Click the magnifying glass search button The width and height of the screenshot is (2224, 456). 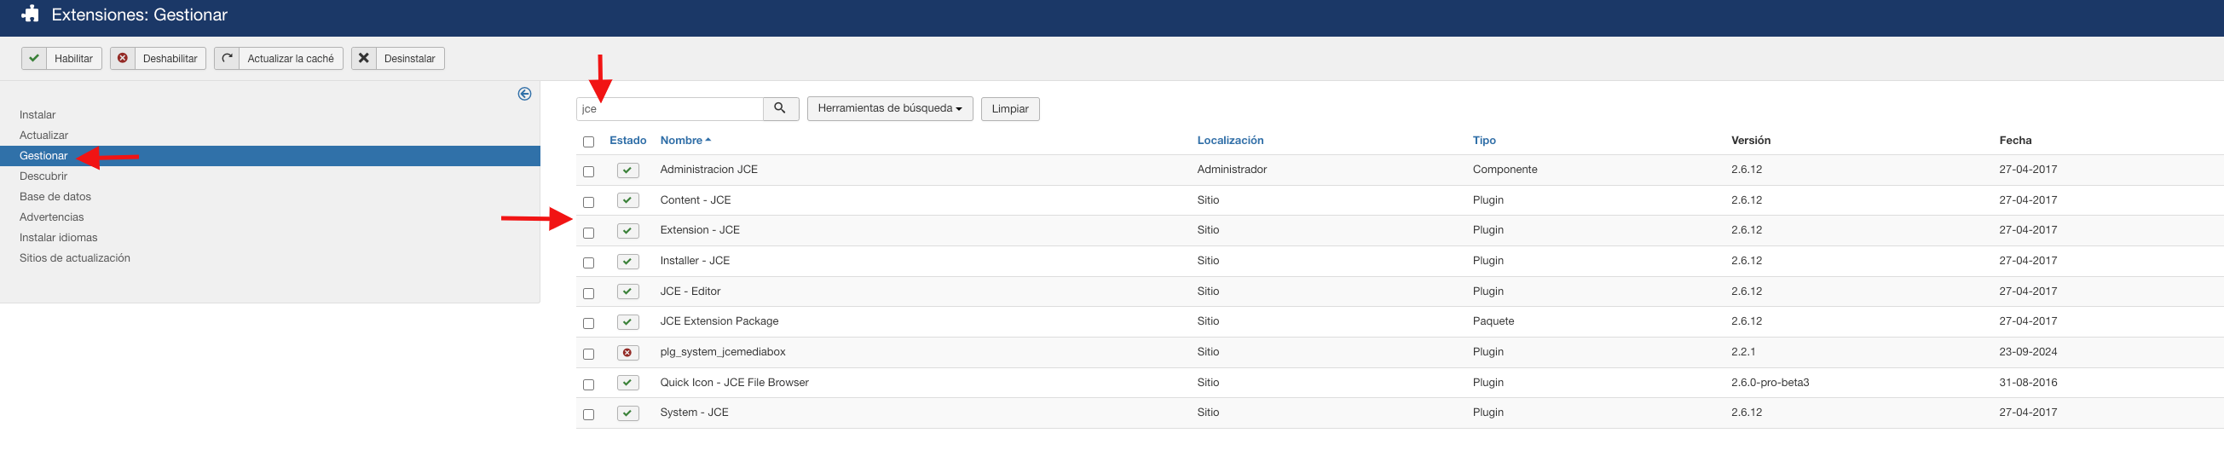coord(781,108)
